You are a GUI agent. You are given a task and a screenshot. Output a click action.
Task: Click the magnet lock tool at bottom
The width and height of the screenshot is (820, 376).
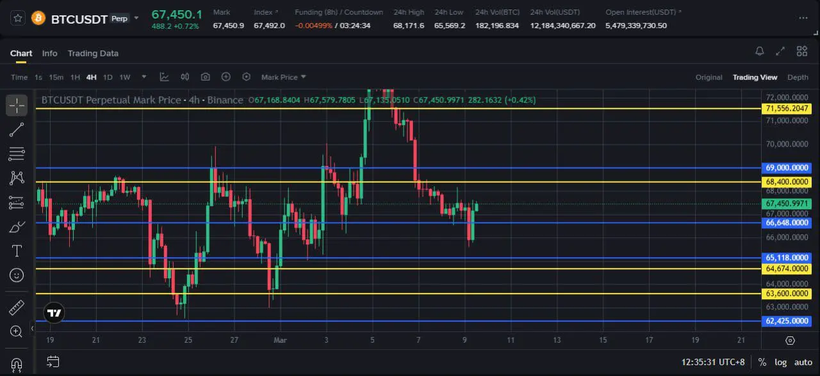(x=17, y=365)
